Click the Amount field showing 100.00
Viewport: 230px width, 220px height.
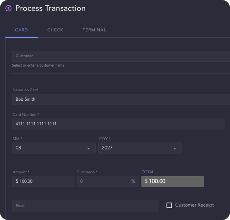point(43,181)
